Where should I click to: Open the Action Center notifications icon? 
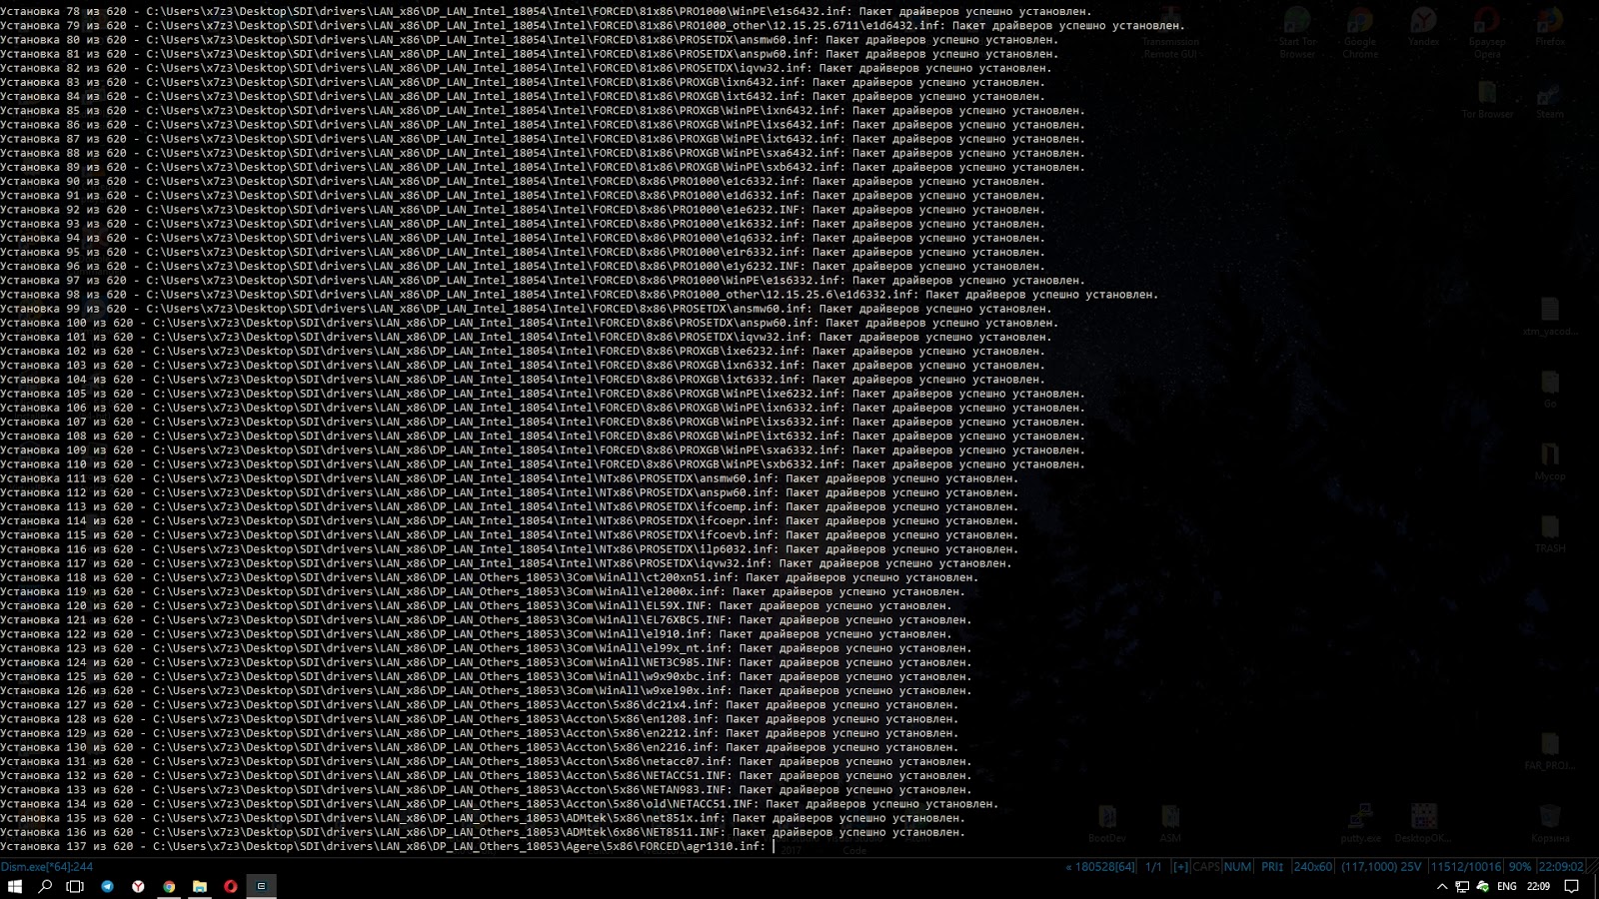pyautogui.click(x=1571, y=886)
